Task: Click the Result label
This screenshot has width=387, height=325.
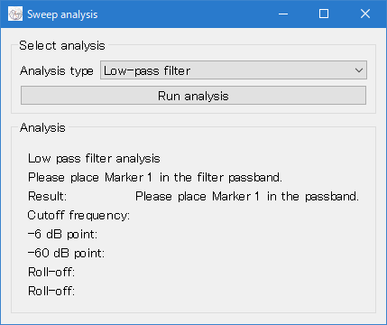Action: pyautogui.click(x=47, y=196)
